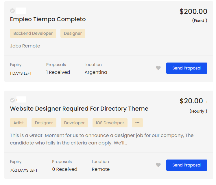216x185 pixels.
Task: Favorite the Empleo Tiempo Completo job with heart
Action: tap(158, 68)
